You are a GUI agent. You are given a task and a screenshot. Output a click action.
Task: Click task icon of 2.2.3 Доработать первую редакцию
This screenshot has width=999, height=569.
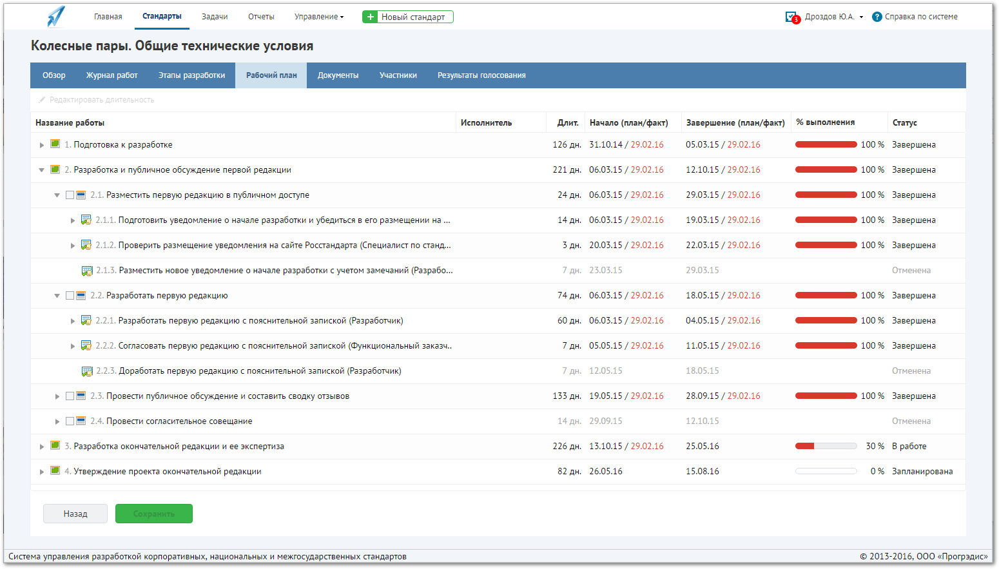click(x=87, y=371)
